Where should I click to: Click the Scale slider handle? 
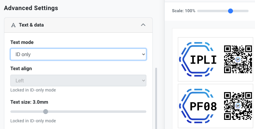[x=231, y=11]
